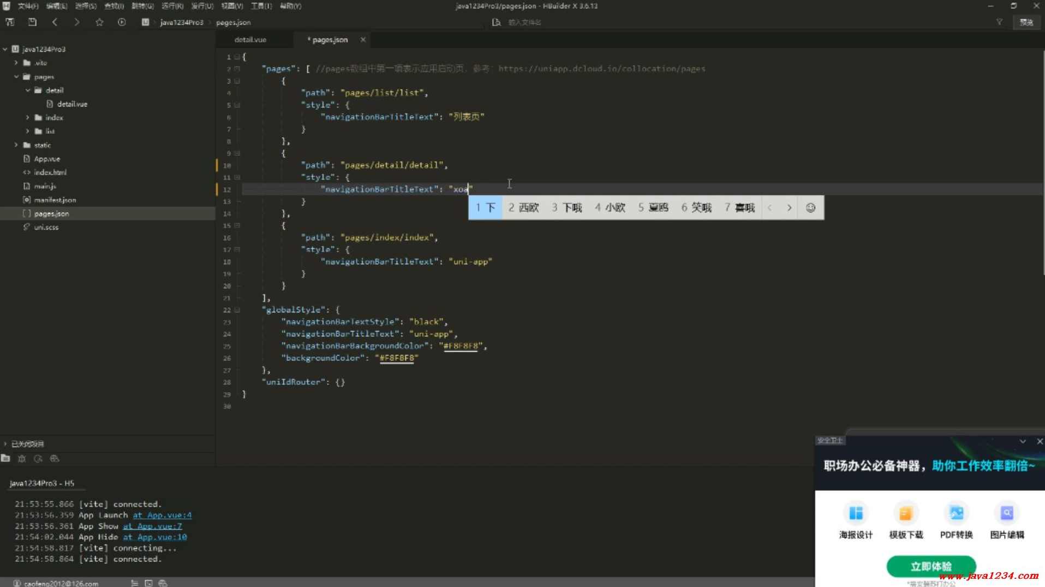
Task: Open the App.vue:4 console link
Action: (x=162, y=515)
